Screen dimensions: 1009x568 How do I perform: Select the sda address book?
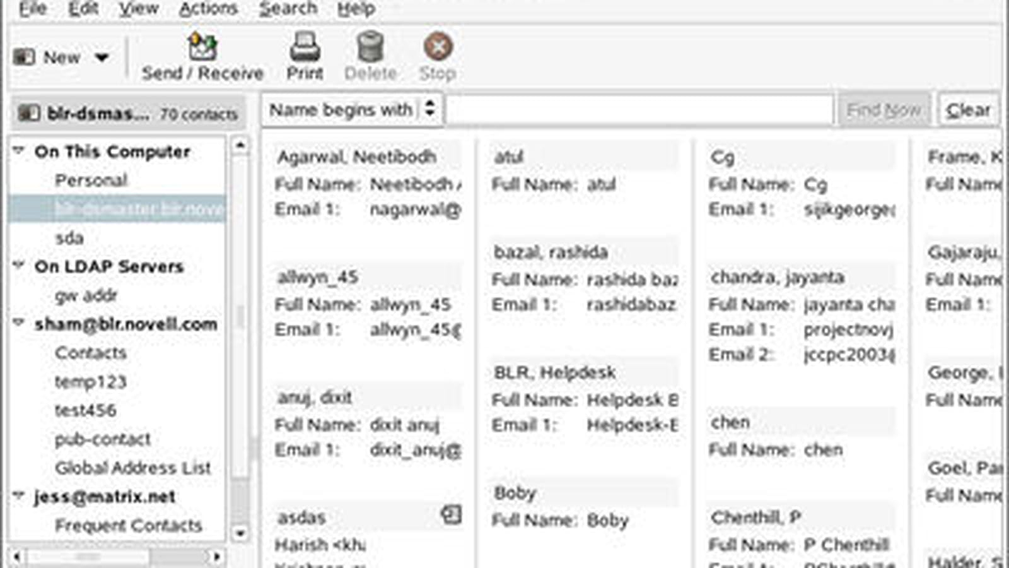69,238
